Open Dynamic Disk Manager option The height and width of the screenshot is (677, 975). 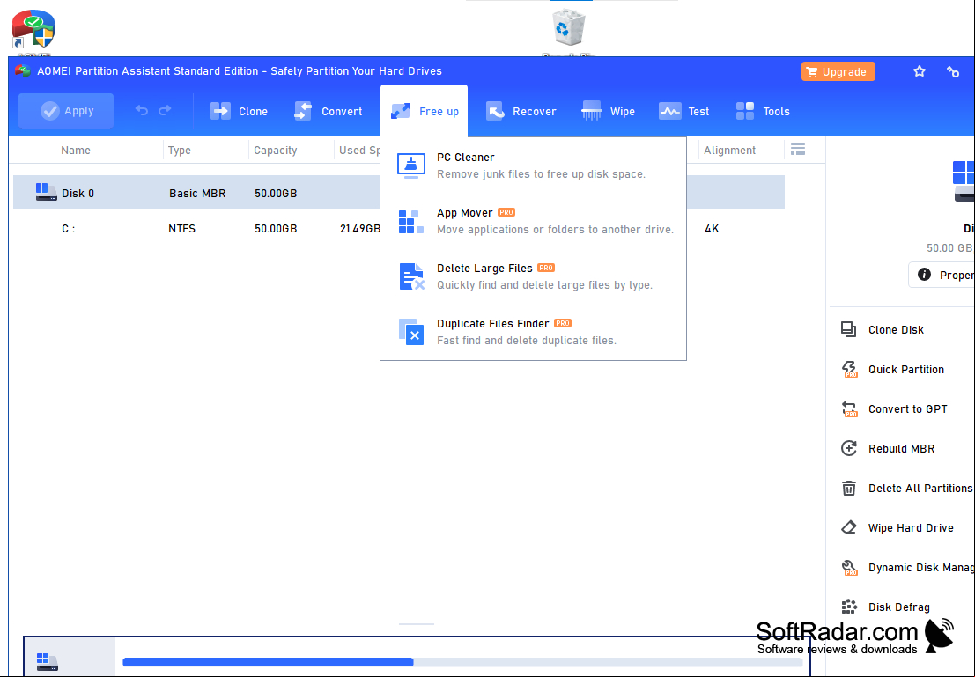coord(921,568)
